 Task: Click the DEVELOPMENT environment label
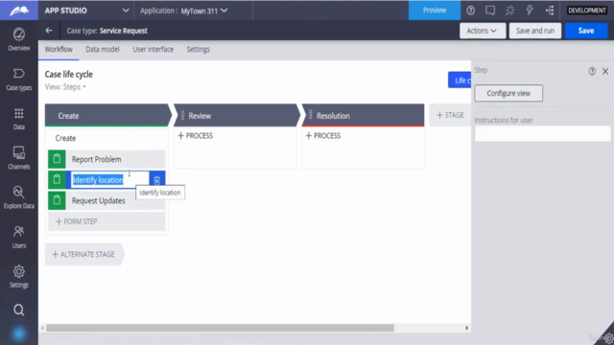(587, 11)
